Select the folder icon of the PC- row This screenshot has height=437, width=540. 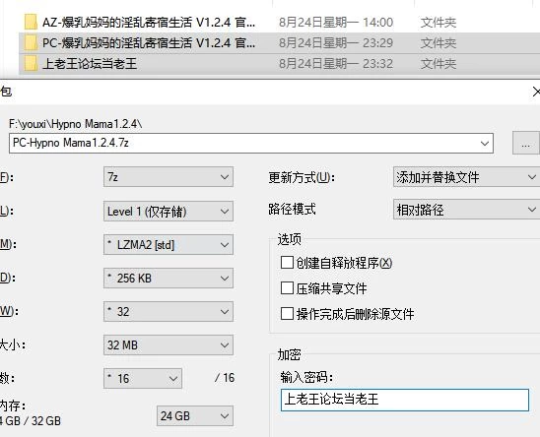click(31, 42)
